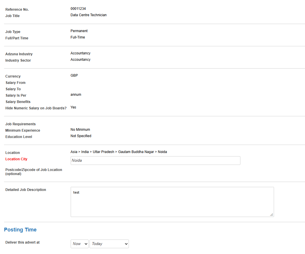The image size is (305, 254).
Task: Click the 'Education Level' label
Action: point(19,137)
